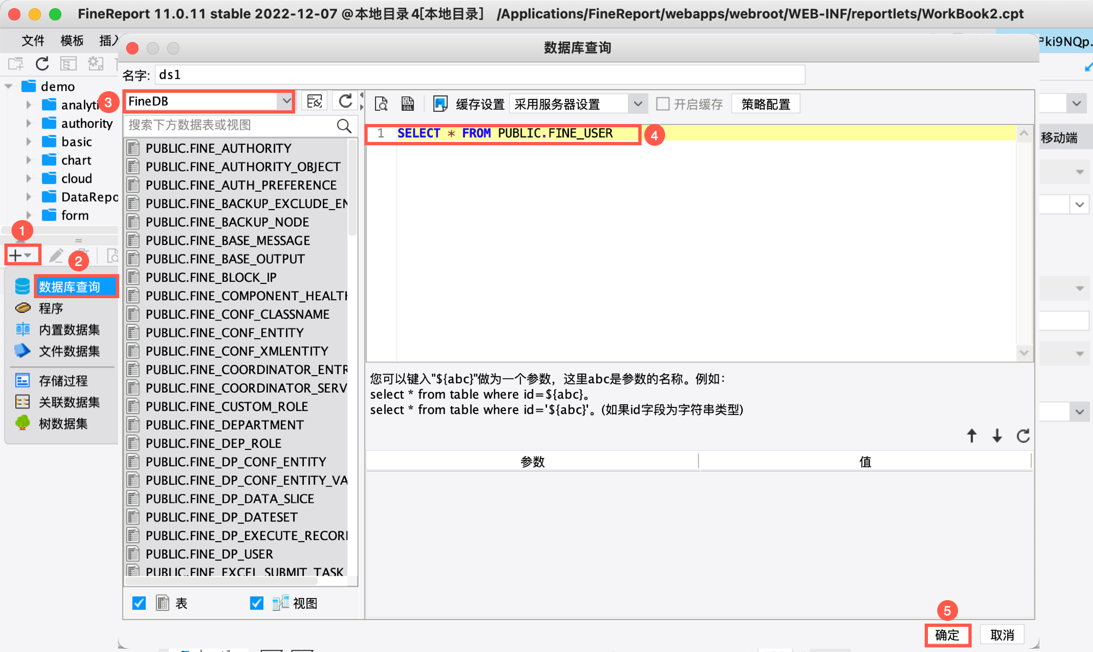Click the dataset name field ds1
Screen dimensions: 1093x652
(x=480, y=75)
